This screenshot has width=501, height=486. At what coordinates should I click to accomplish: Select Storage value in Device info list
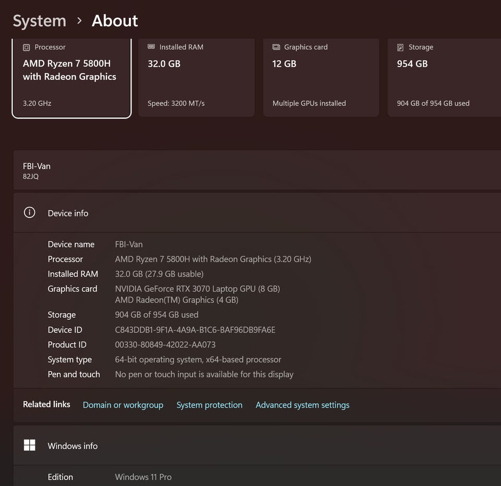pos(157,315)
